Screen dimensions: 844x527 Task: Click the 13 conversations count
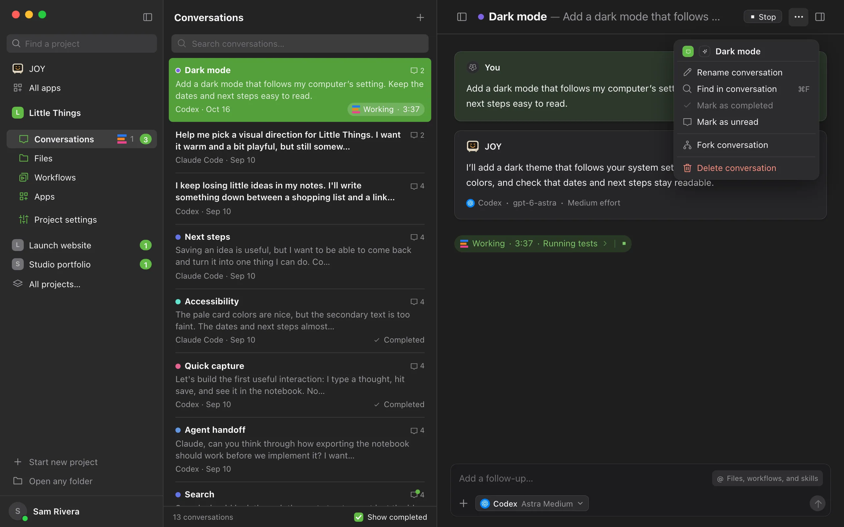click(203, 517)
